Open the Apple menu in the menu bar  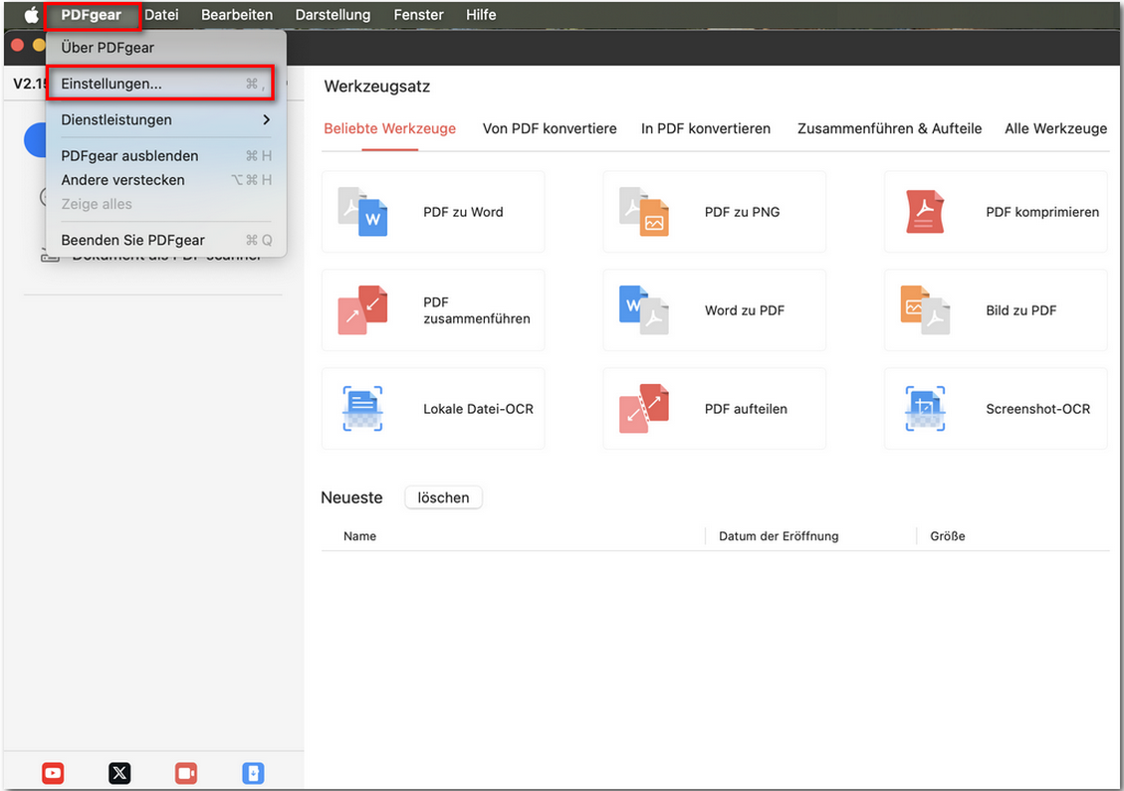click(31, 15)
